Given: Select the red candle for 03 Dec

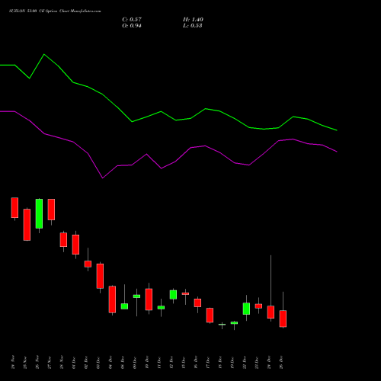Looking at the screenshot, I should (100, 276).
